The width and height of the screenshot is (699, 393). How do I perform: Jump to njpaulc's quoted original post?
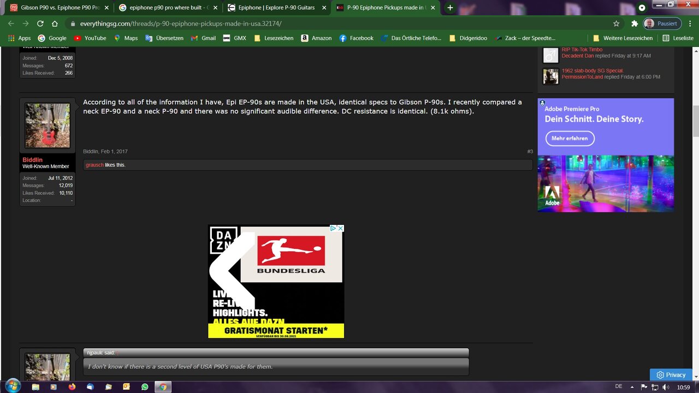point(117,353)
